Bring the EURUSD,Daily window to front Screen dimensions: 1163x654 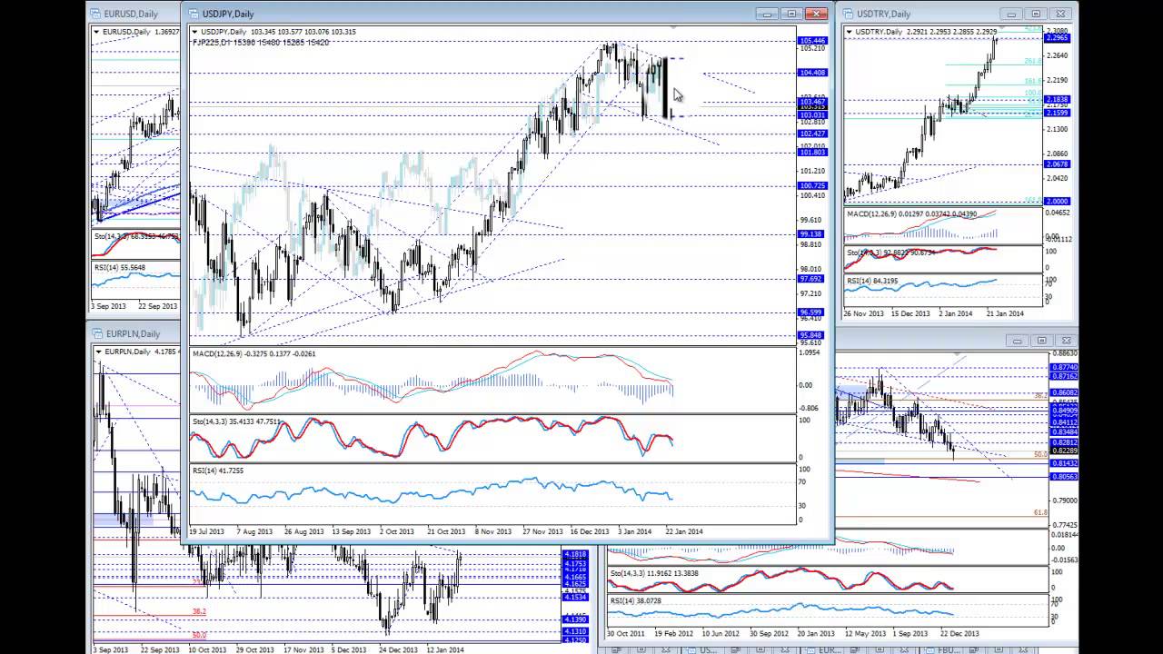point(131,14)
